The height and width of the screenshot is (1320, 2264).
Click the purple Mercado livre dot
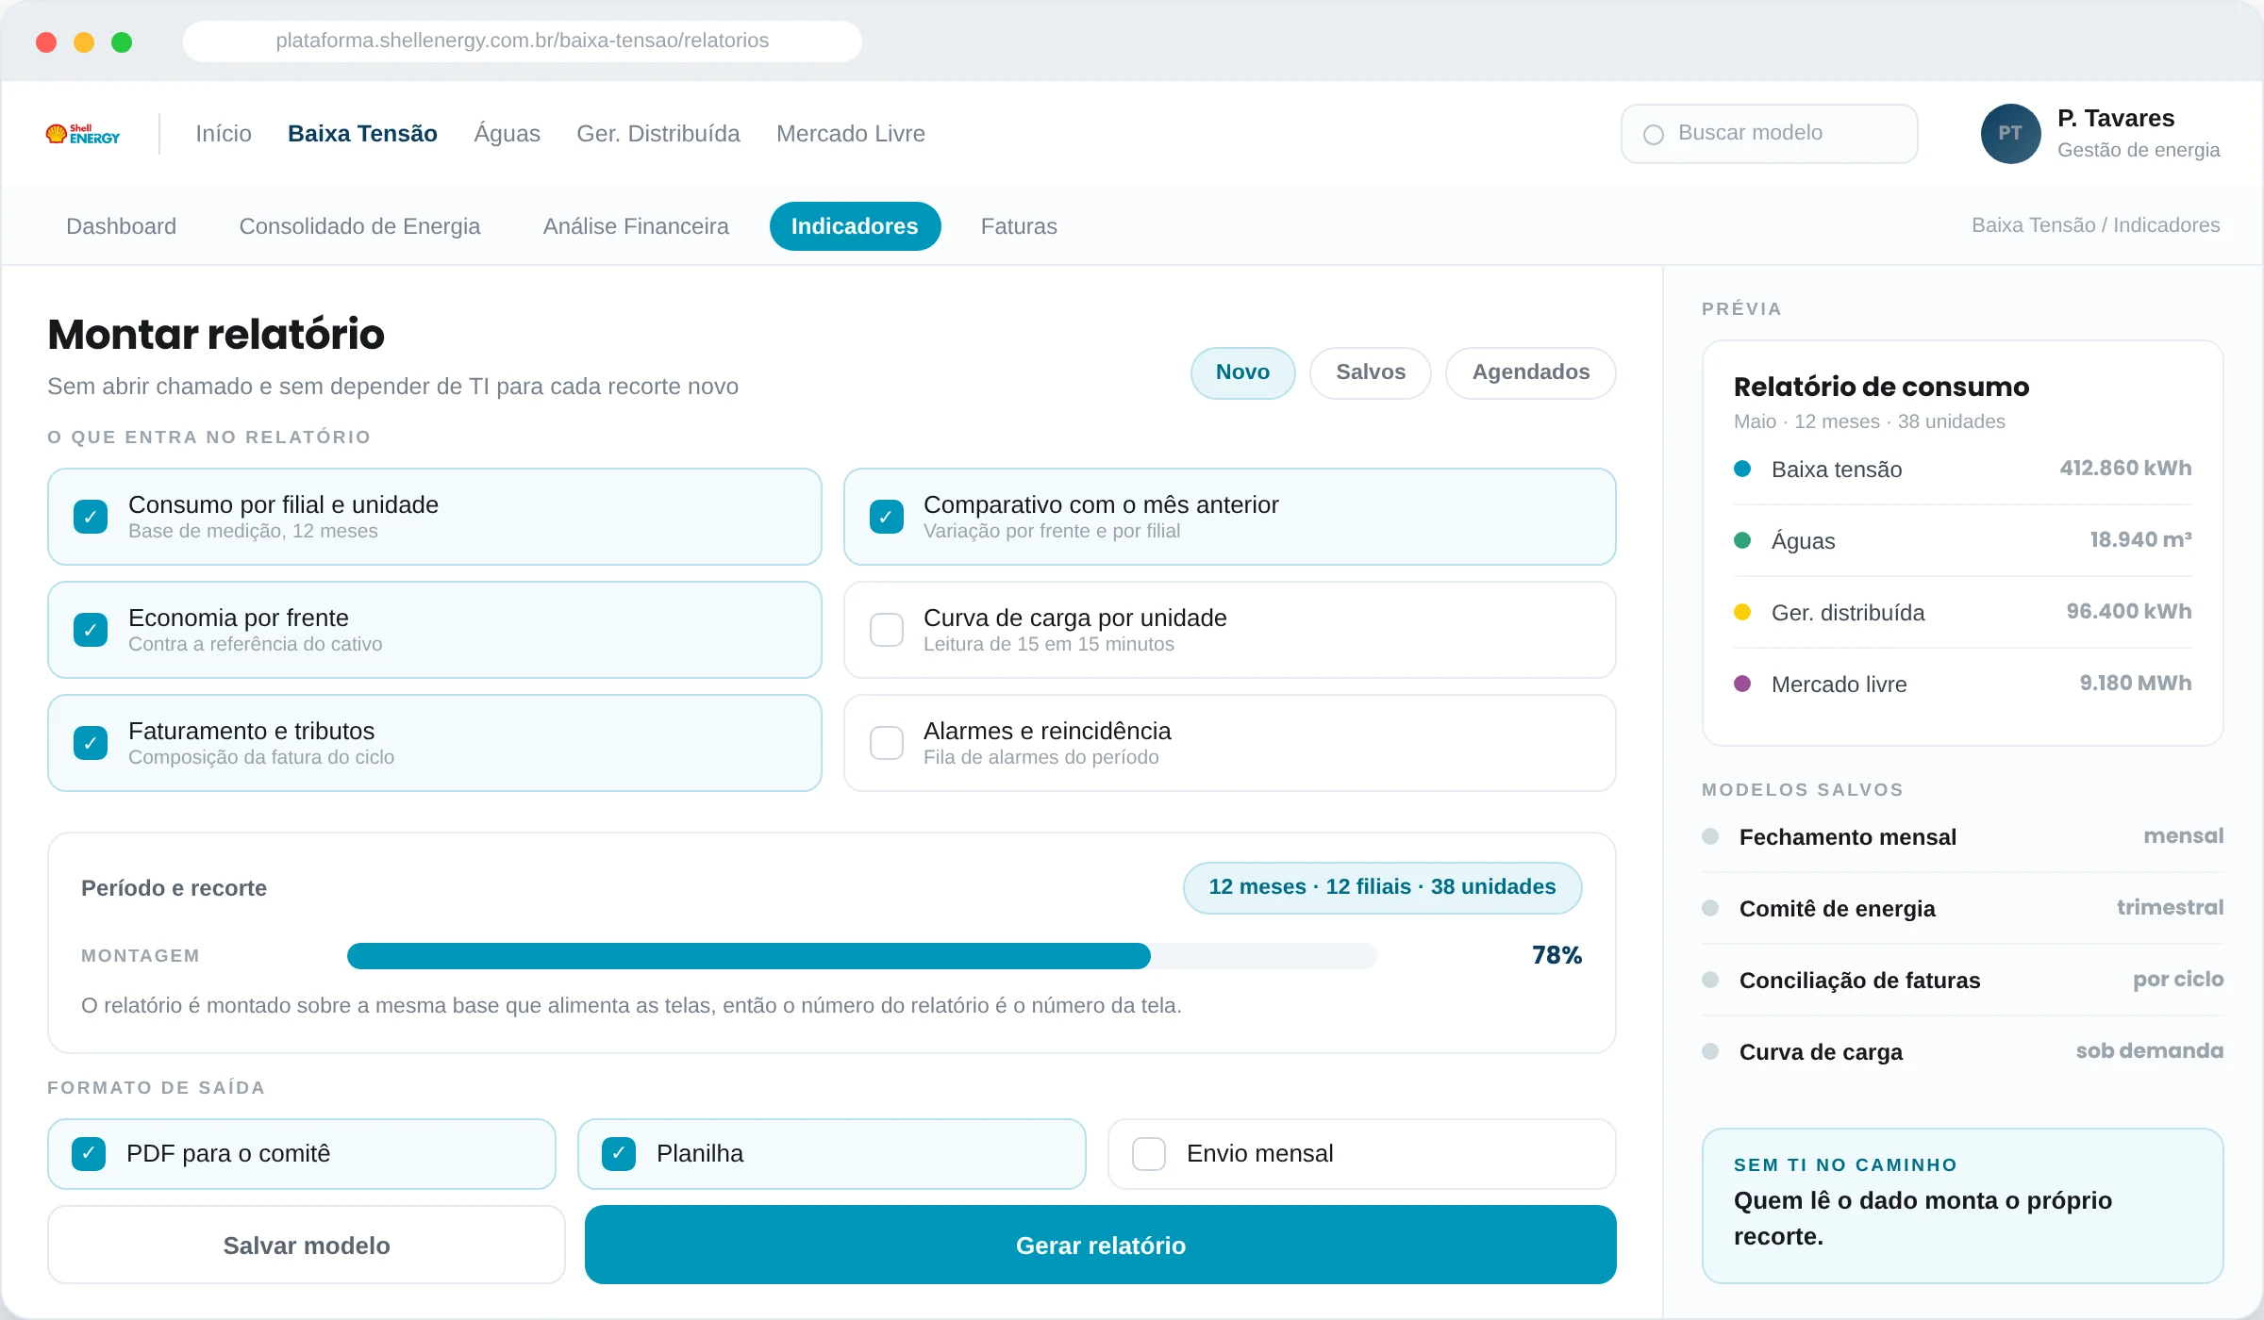tap(1742, 684)
